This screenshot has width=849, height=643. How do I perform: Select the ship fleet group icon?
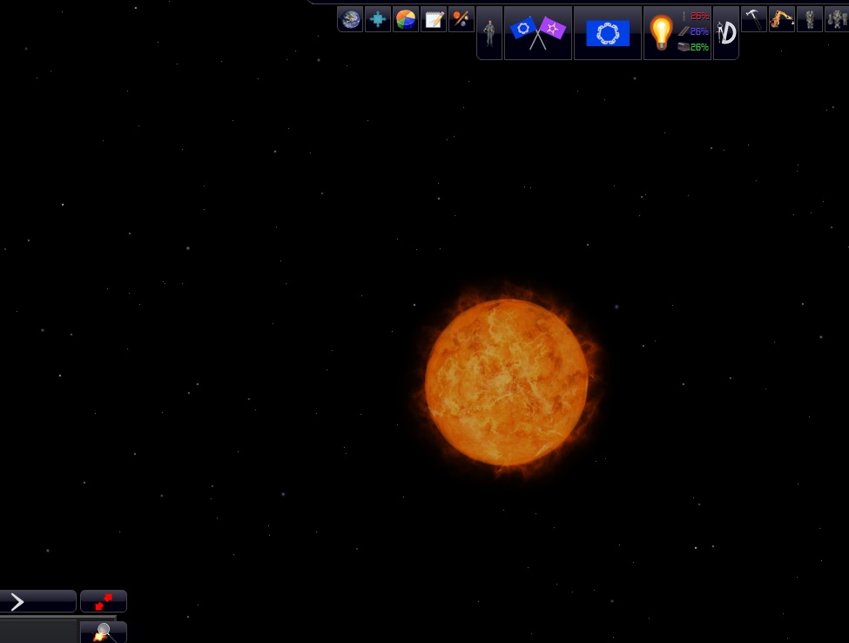(835, 17)
